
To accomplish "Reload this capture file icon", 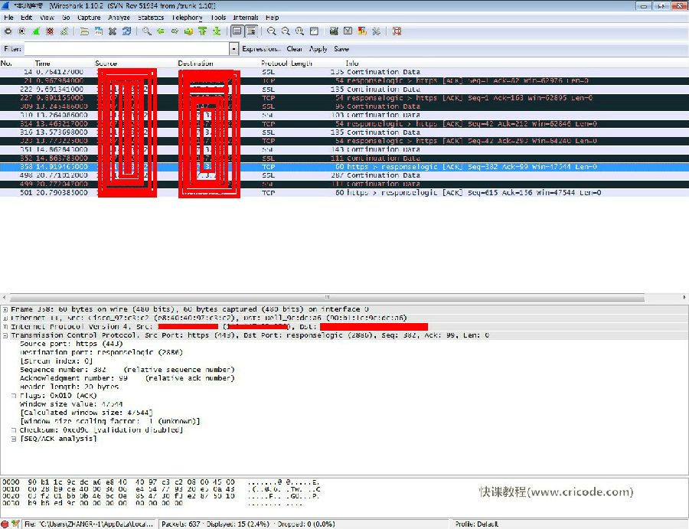I will 126,31.
